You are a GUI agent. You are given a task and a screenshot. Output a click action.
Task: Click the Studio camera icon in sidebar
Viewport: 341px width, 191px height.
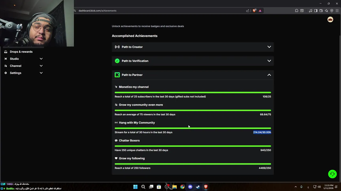[x=6, y=59]
